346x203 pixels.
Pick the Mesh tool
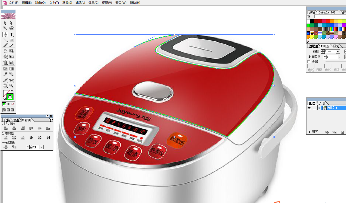(5, 68)
